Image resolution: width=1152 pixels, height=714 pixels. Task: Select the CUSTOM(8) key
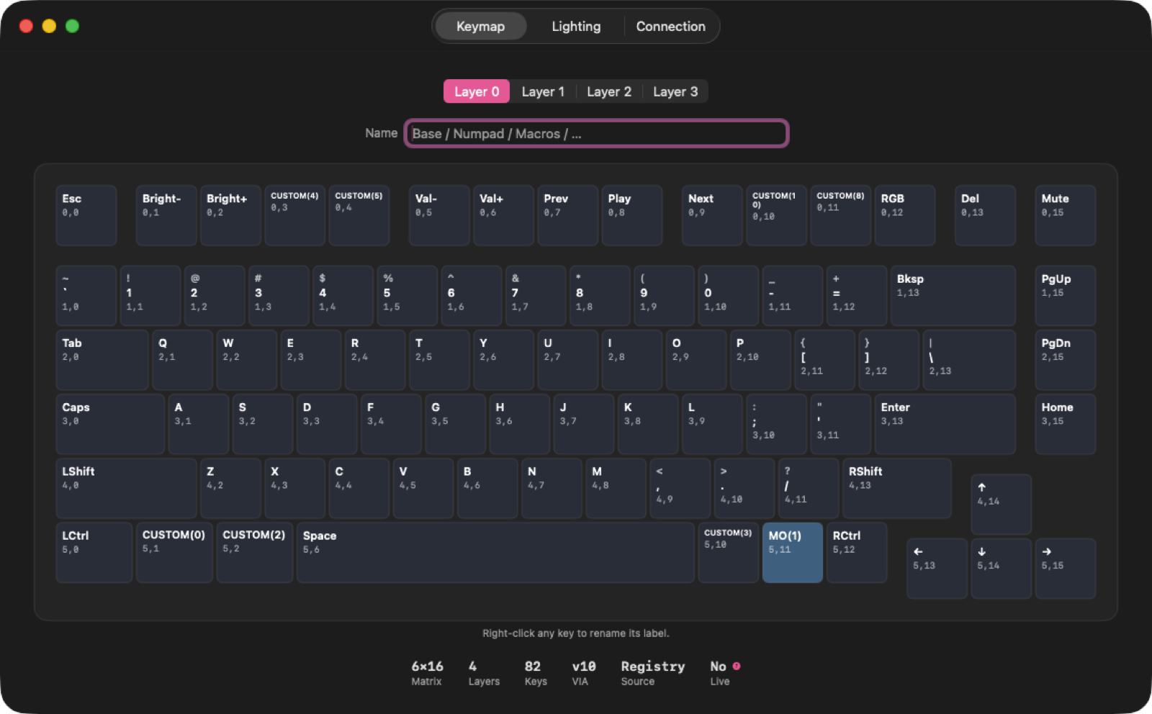coord(840,215)
